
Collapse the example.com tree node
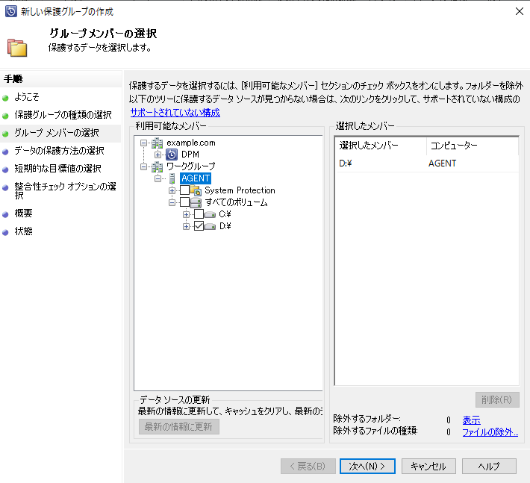point(143,143)
